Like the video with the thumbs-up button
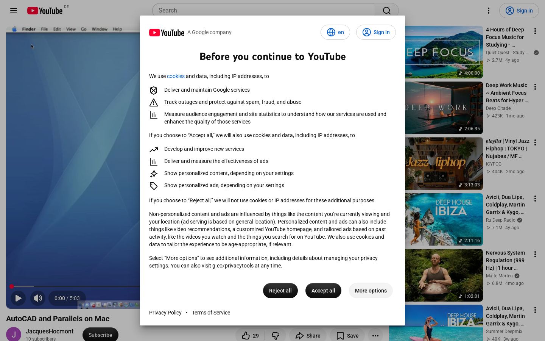Image resolution: width=545 pixels, height=341 pixels. (x=250, y=336)
